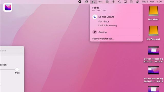Select 'For 1 hour' option
This screenshot has height=92, width=164.
(x=104, y=21)
